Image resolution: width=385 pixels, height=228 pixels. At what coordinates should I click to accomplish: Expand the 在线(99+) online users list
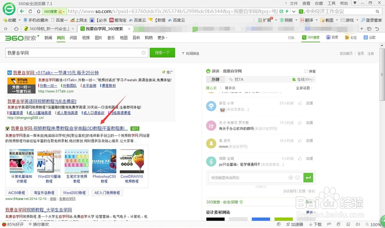click(303, 79)
